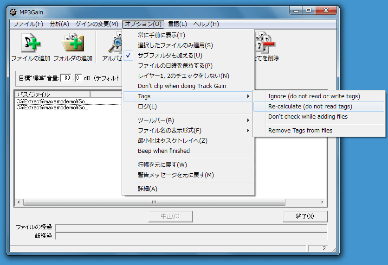Expand the Tags submenu entry
The image size is (388, 265).
188,96
